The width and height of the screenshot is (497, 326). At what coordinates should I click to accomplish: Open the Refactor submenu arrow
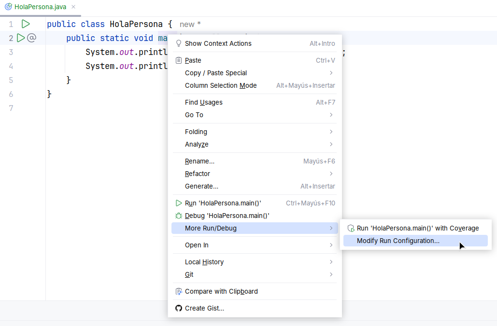pos(331,174)
